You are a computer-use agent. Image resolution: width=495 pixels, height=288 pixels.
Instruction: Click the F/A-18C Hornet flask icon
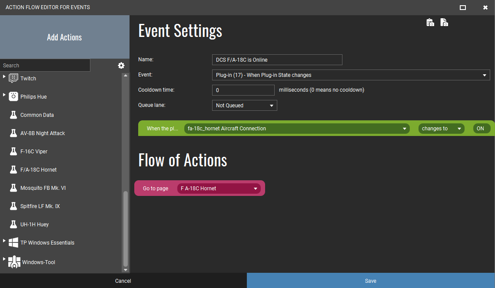(13, 170)
